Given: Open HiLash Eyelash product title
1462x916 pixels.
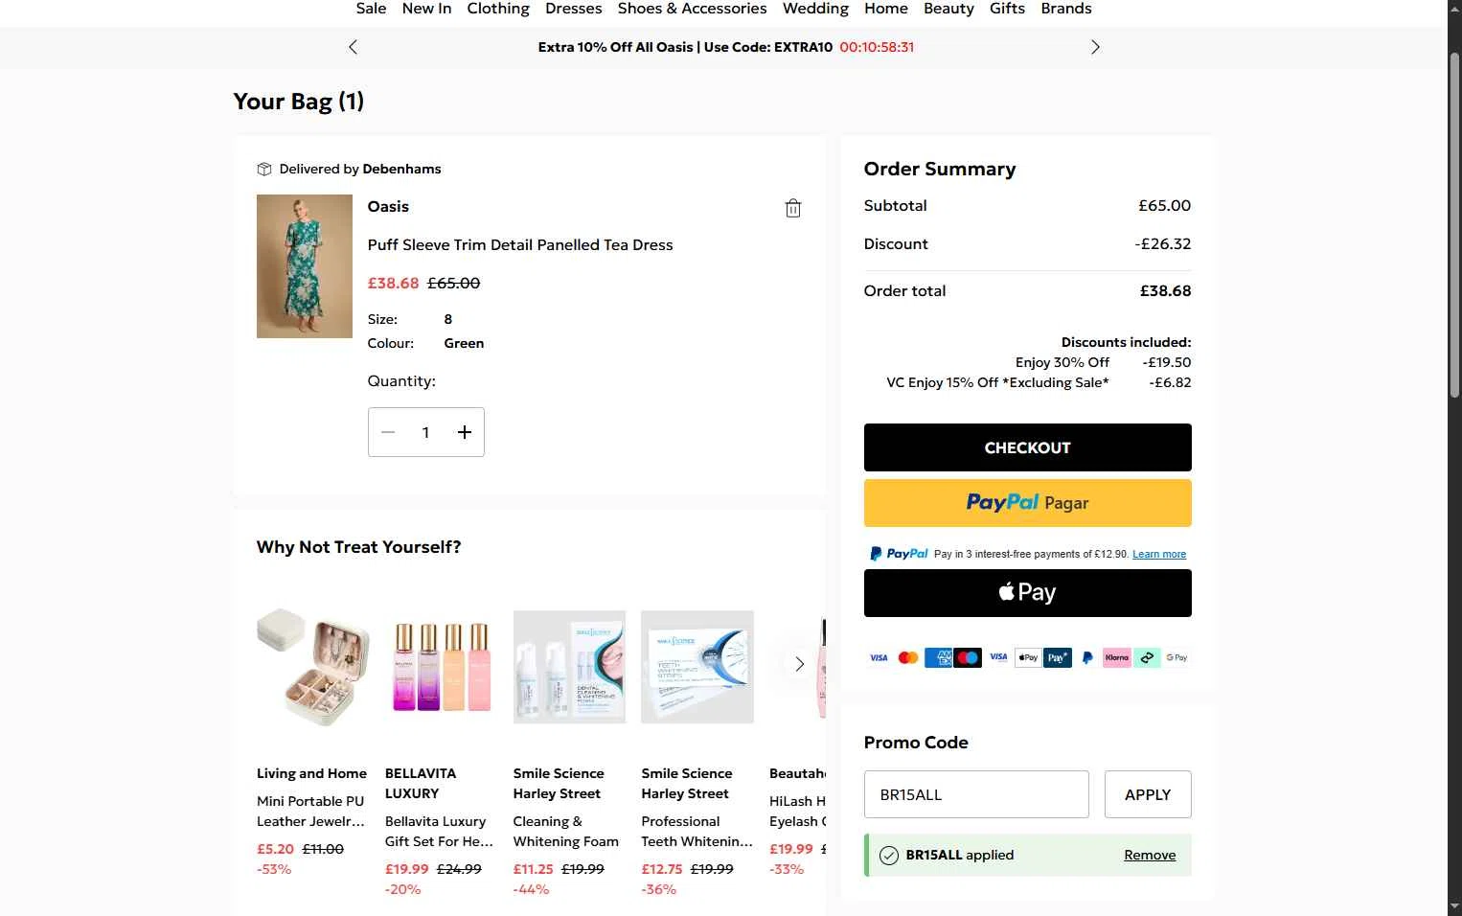Looking at the screenshot, I should [x=797, y=812].
